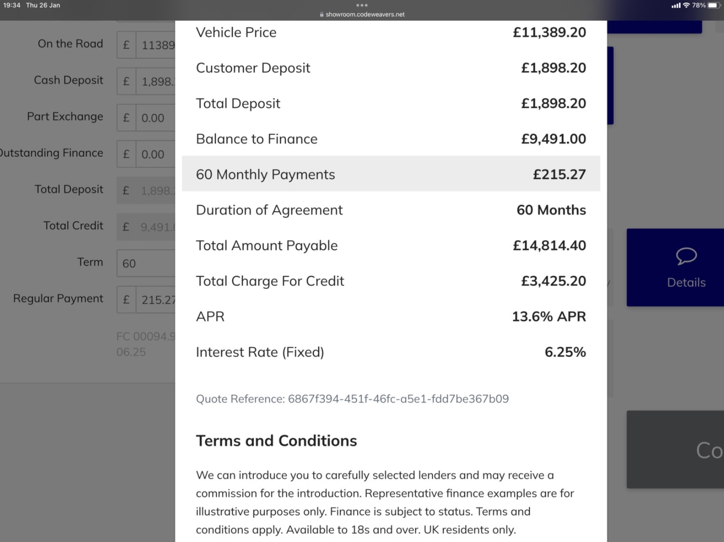Click the Regular Payment amount field

coord(146,299)
